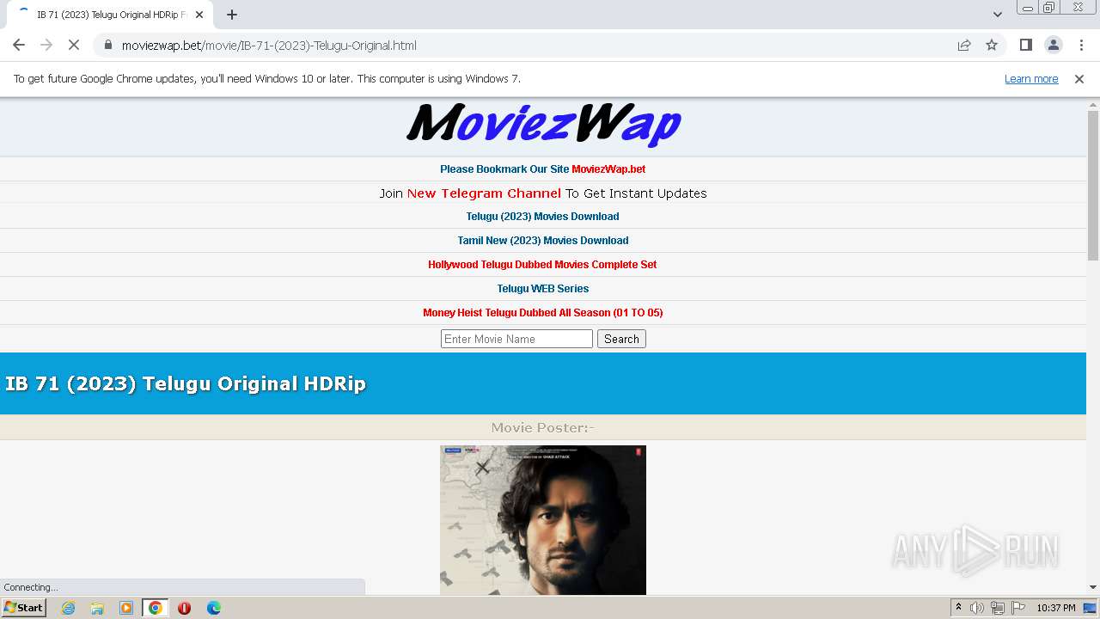Switch to Chrome in taskbar
The image size is (1100, 619).
(x=156, y=608)
